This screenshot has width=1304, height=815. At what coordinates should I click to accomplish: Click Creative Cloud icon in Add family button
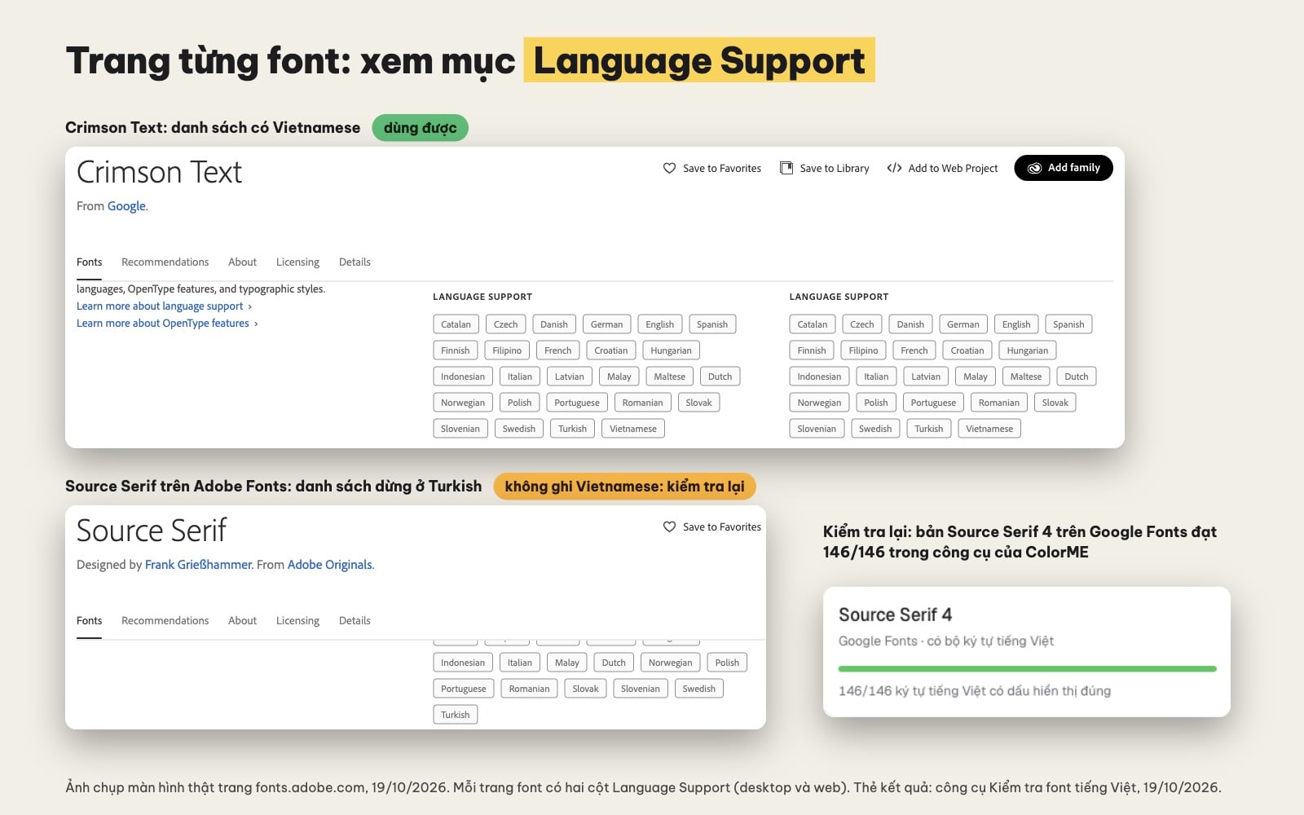click(x=1034, y=168)
